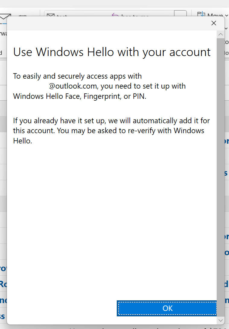Click the 'Windows Hello Face, Fingerprint, or PIN' line
Screen dimensions: 229x329
(79, 96)
